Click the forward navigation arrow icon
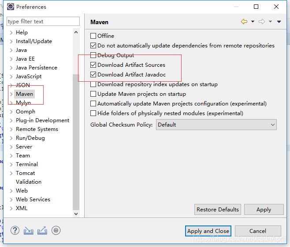This screenshot has height=247, width=290. [262, 22]
